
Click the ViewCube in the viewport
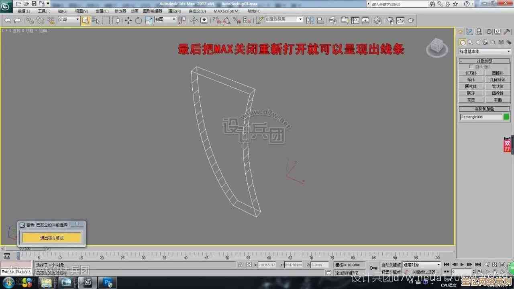point(436,48)
